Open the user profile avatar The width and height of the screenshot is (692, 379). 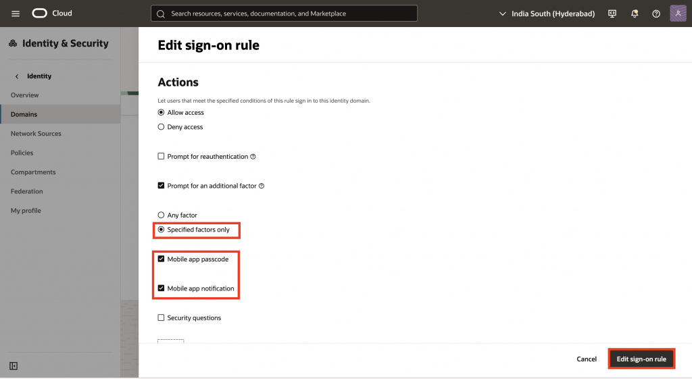click(x=678, y=14)
